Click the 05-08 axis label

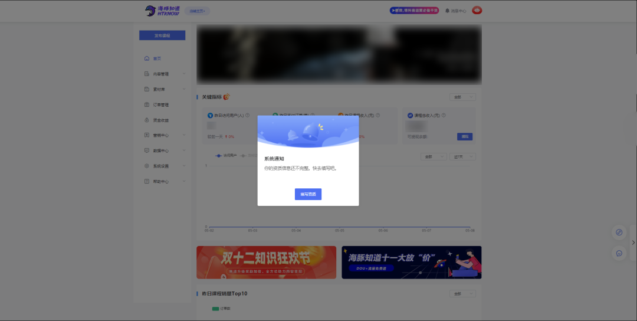tap(469, 230)
